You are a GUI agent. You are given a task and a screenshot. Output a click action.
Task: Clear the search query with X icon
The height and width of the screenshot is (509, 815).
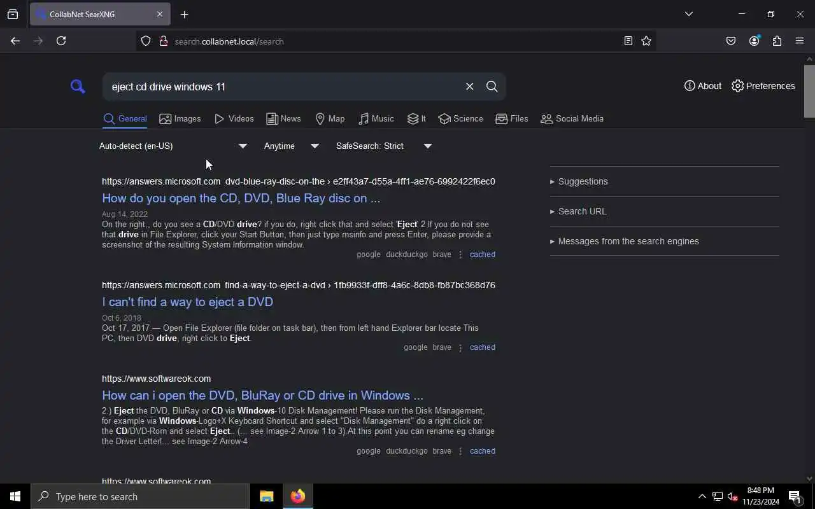click(x=470, y=87)
